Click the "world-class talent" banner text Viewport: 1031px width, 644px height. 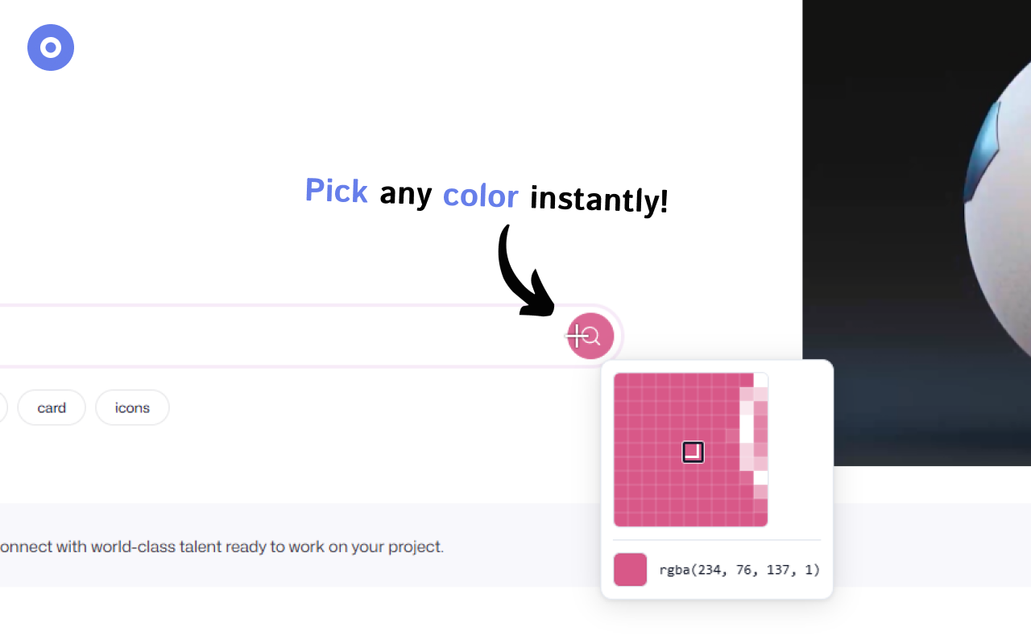pyautogui.click(x=222, y=547)
